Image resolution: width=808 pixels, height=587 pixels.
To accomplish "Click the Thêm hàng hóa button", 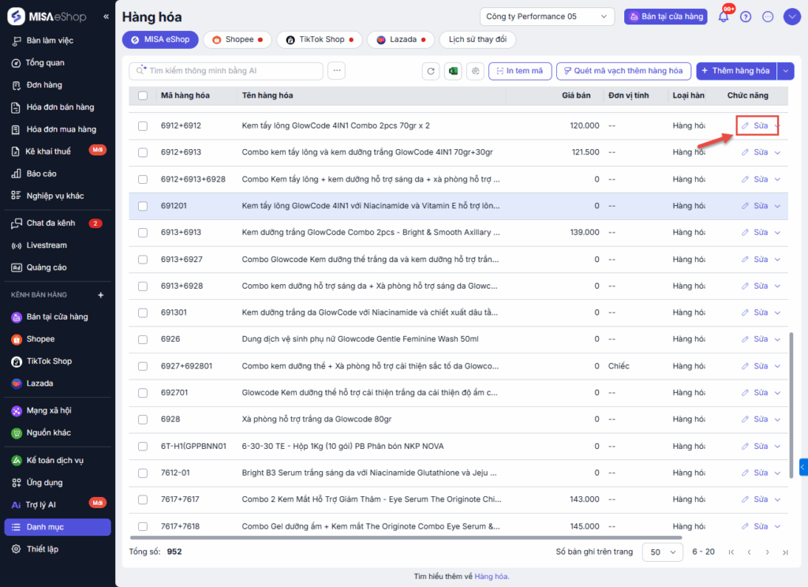I will (x=736, y=71).
